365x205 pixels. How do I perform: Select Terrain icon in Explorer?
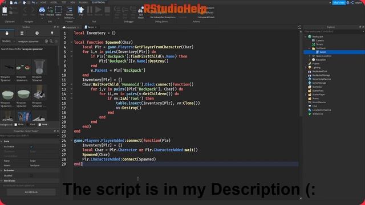click(313, 44)
